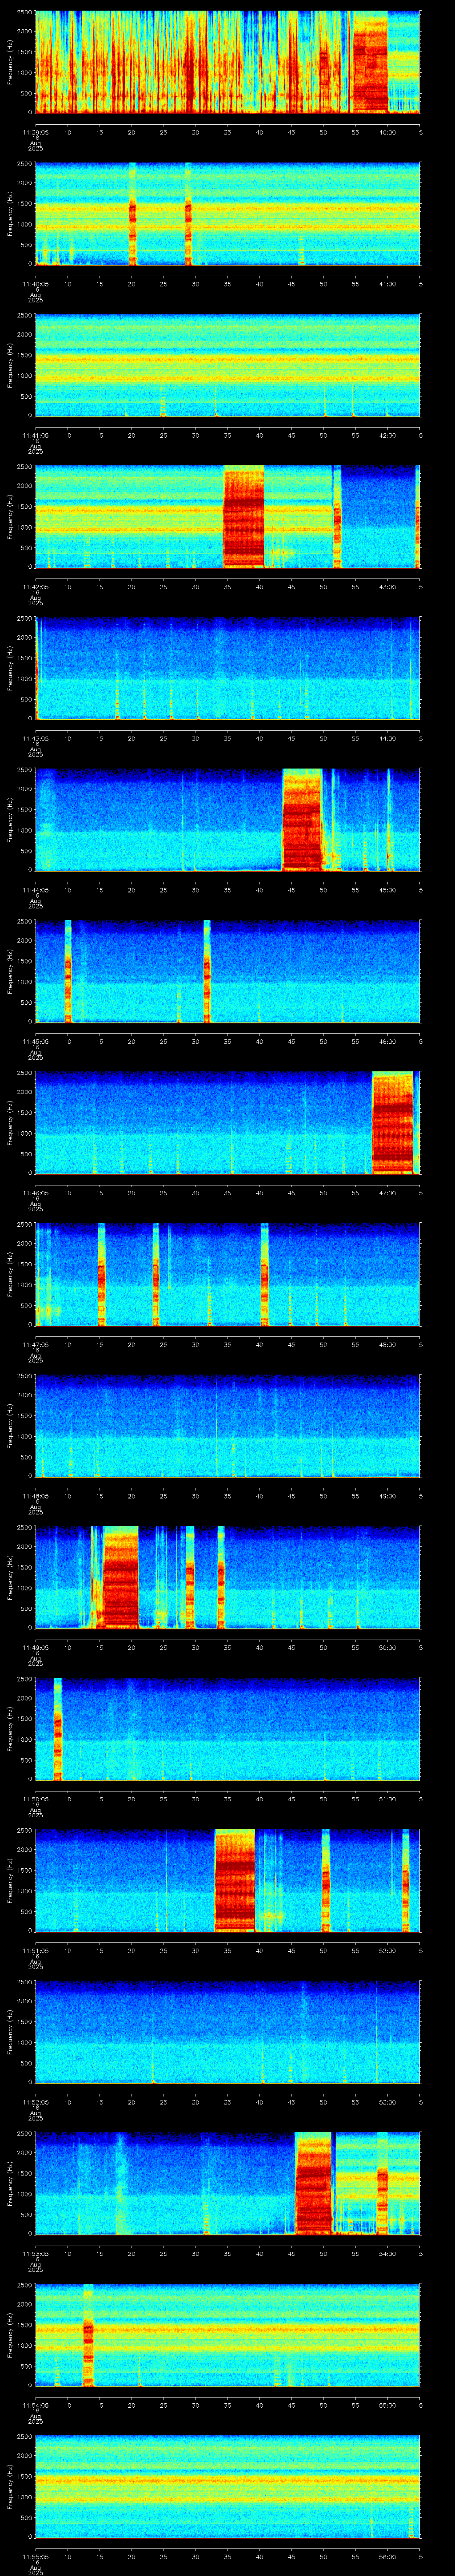
Task: Click the wide red burst in 11:46:05 spectrogram
Action: click(393, 1123)
